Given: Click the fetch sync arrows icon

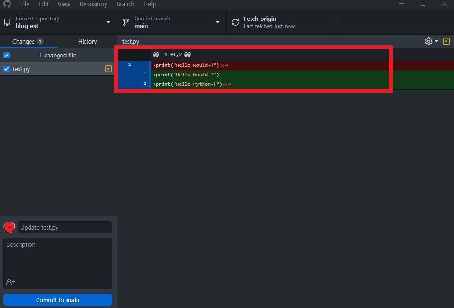Looking at the screenshot, I should pyautogui.click(x=235, y=22).
